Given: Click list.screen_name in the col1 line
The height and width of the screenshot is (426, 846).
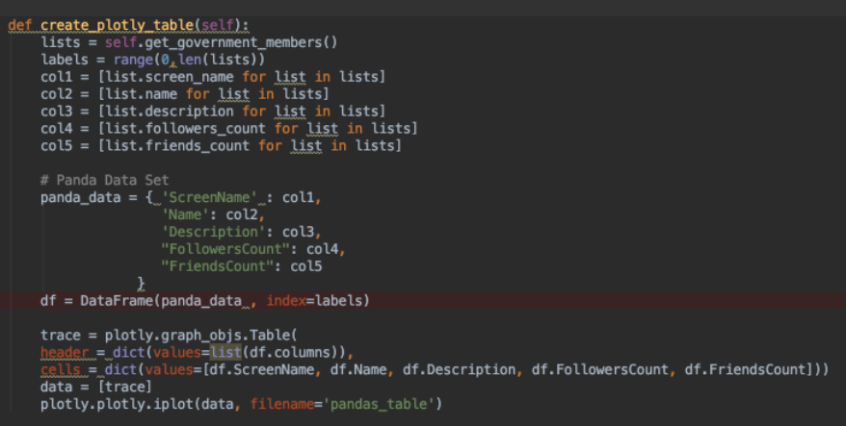Looking at the screenshot, I should [x=158, y=76].
